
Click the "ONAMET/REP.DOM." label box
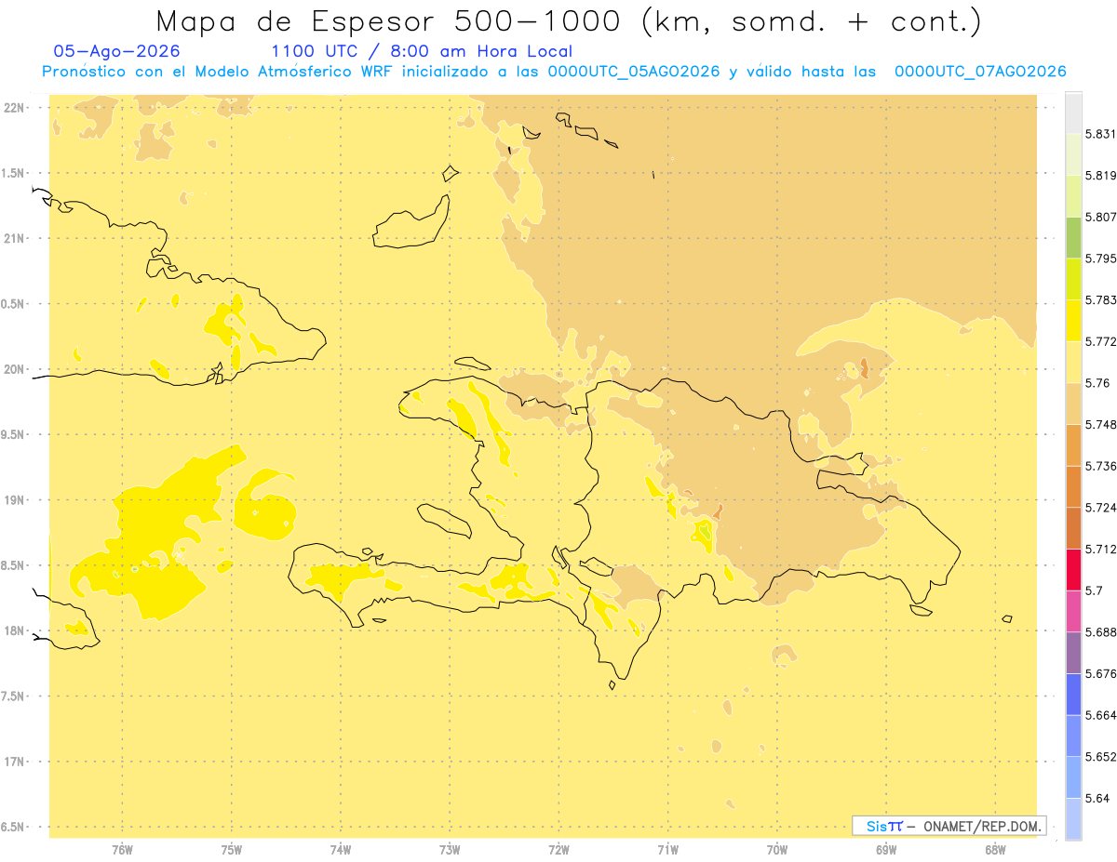[x=949, y=826]
